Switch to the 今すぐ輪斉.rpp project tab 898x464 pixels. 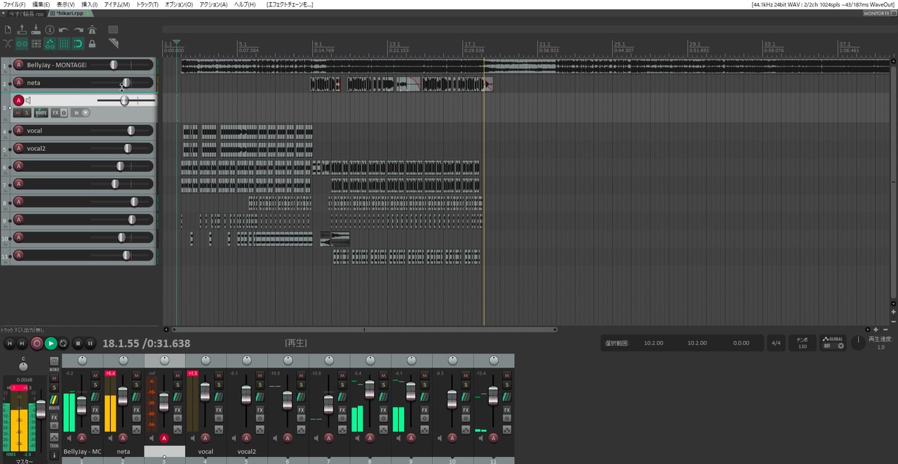(x=25, y=13)
